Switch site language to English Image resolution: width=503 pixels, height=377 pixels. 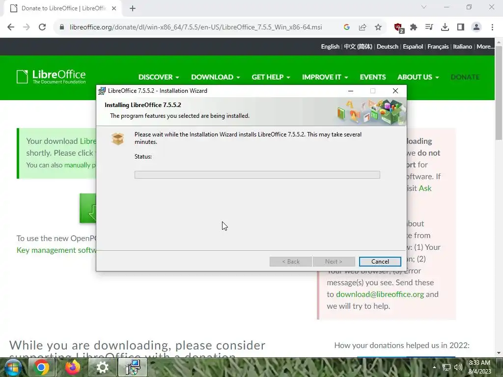[x=330, y=47]
